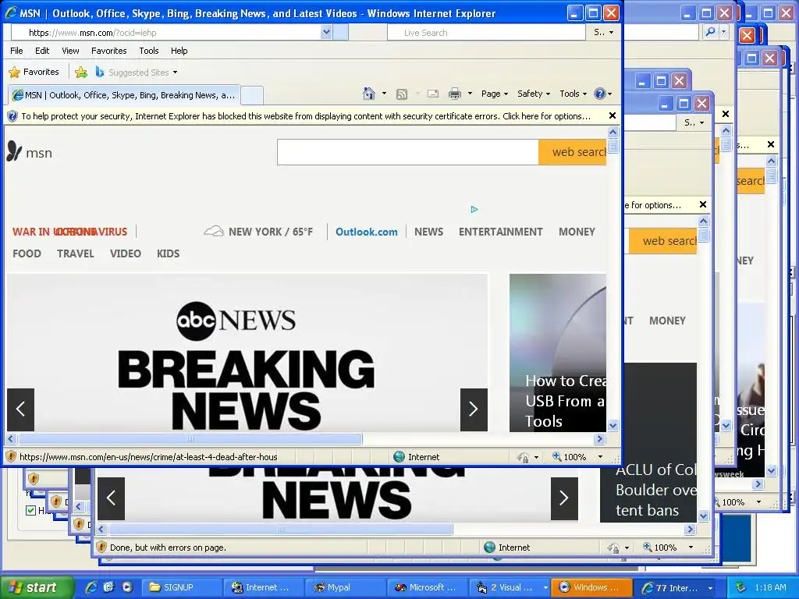This screenshot has height=599, width=799.
Task: Open the ENTERTAINMENT section link
Action: 500,232
